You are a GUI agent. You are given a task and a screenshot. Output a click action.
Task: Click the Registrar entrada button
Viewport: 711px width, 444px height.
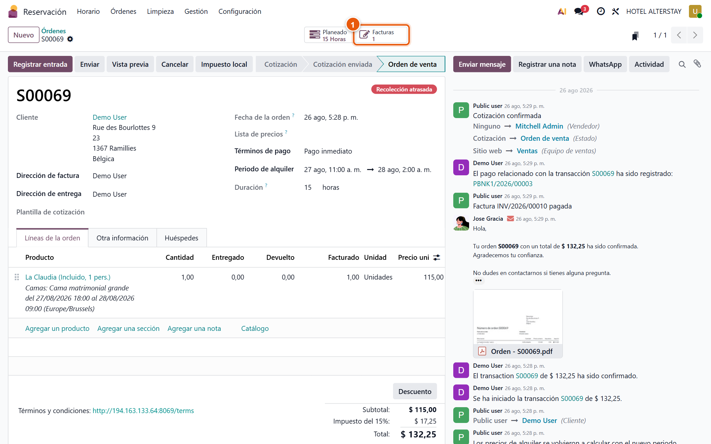point(40,64)
